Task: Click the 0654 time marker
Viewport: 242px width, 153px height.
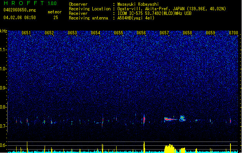Action: pyautogui.click(x=95, y=33)
